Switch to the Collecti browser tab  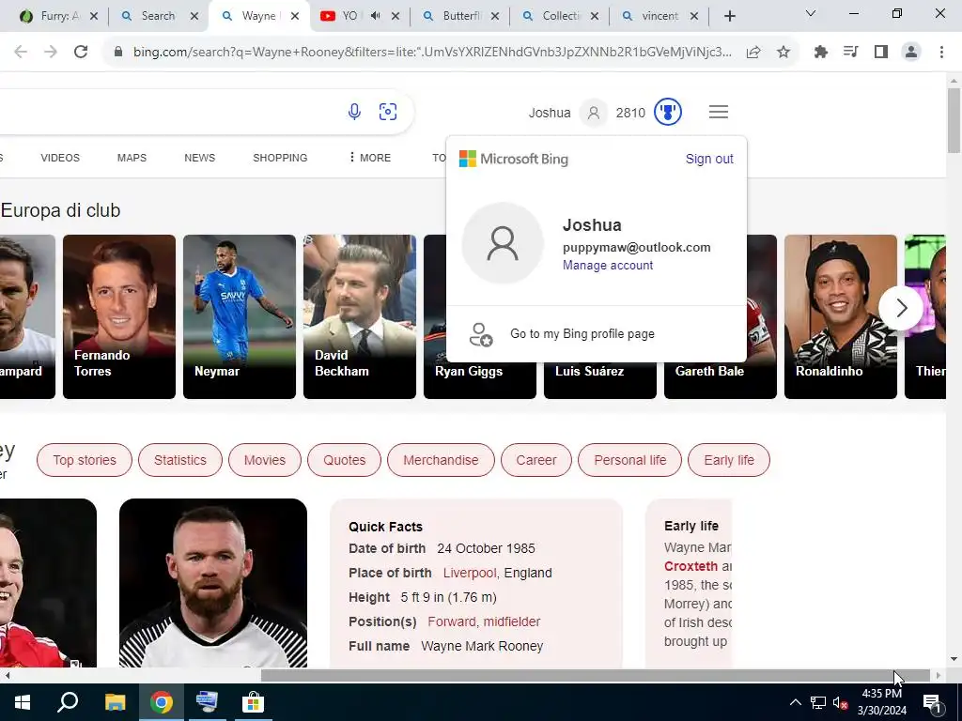(558, 16)
